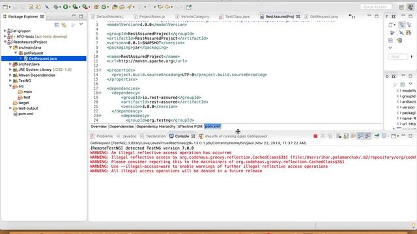This screenshot has width=417, height=234.
Task: Open the DefaultModels.j editor tab
Action: 109,16
